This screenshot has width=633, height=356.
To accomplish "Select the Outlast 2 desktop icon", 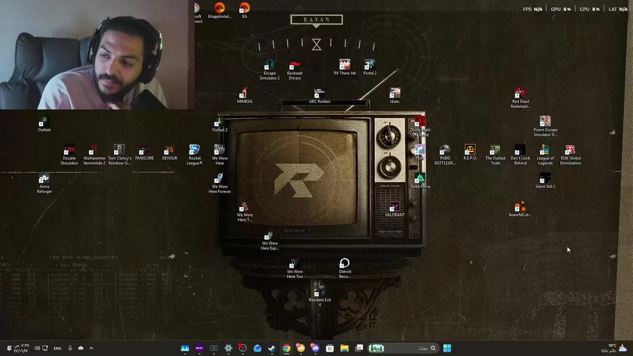I will [x=220, y=124].
